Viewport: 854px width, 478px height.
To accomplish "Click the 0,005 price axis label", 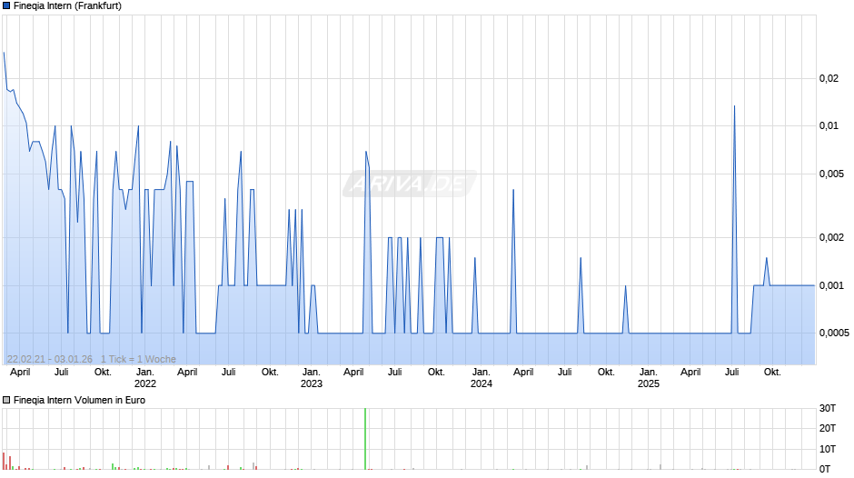I will 831,174.
